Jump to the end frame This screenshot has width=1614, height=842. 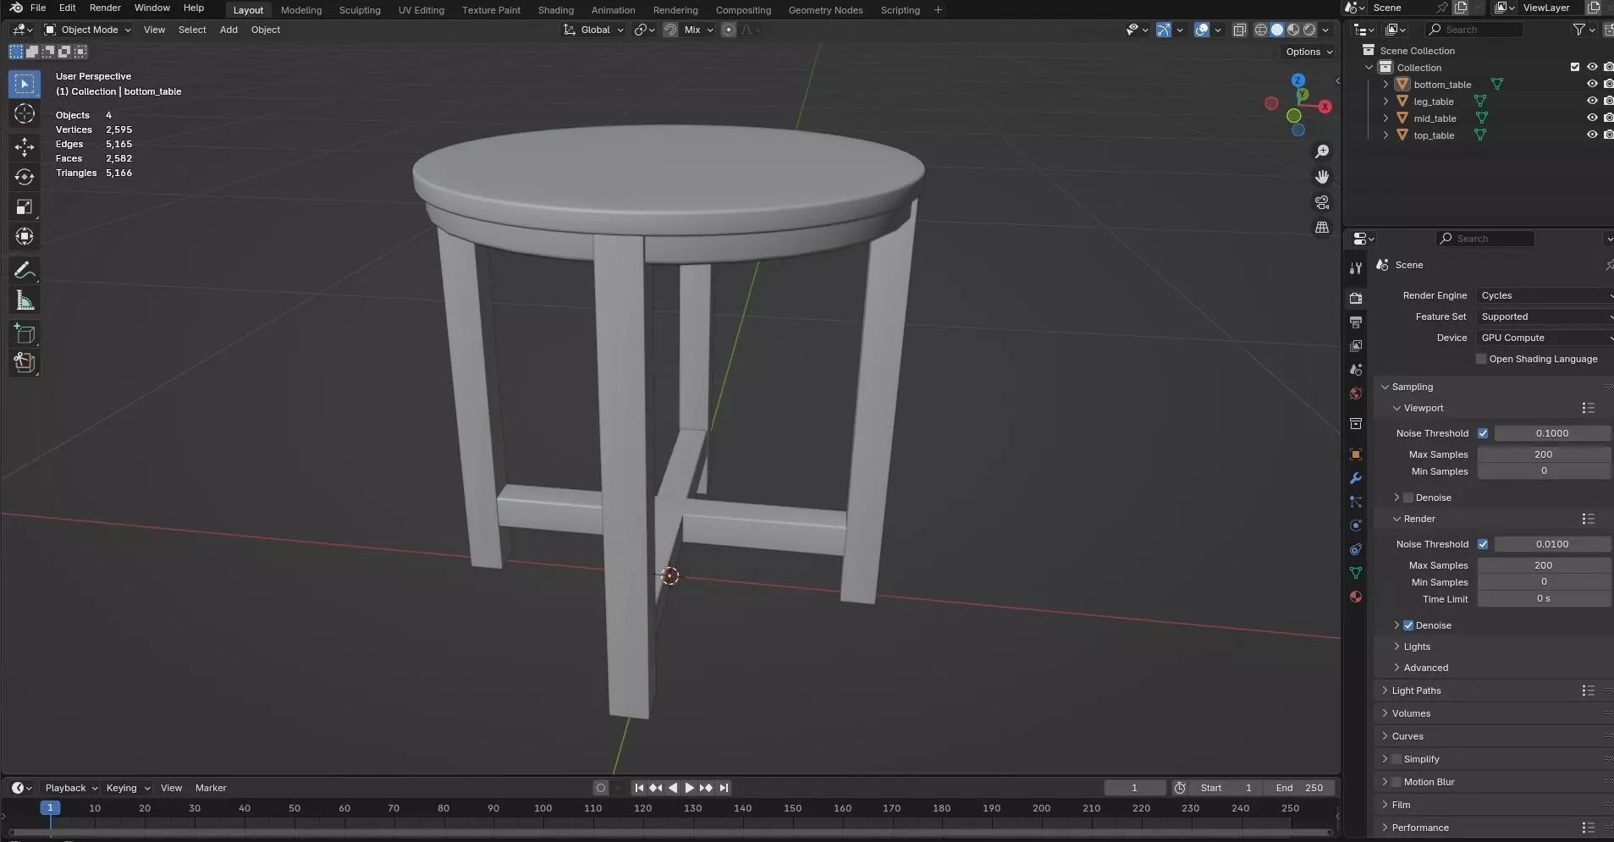pyautogui.click(x=724, y=788)
